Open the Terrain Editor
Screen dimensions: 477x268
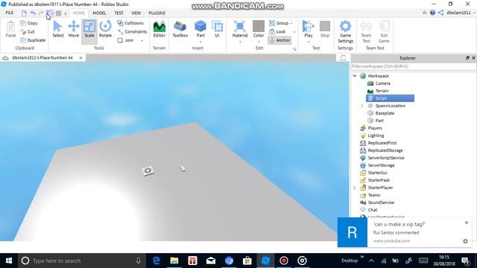point(159,30)
